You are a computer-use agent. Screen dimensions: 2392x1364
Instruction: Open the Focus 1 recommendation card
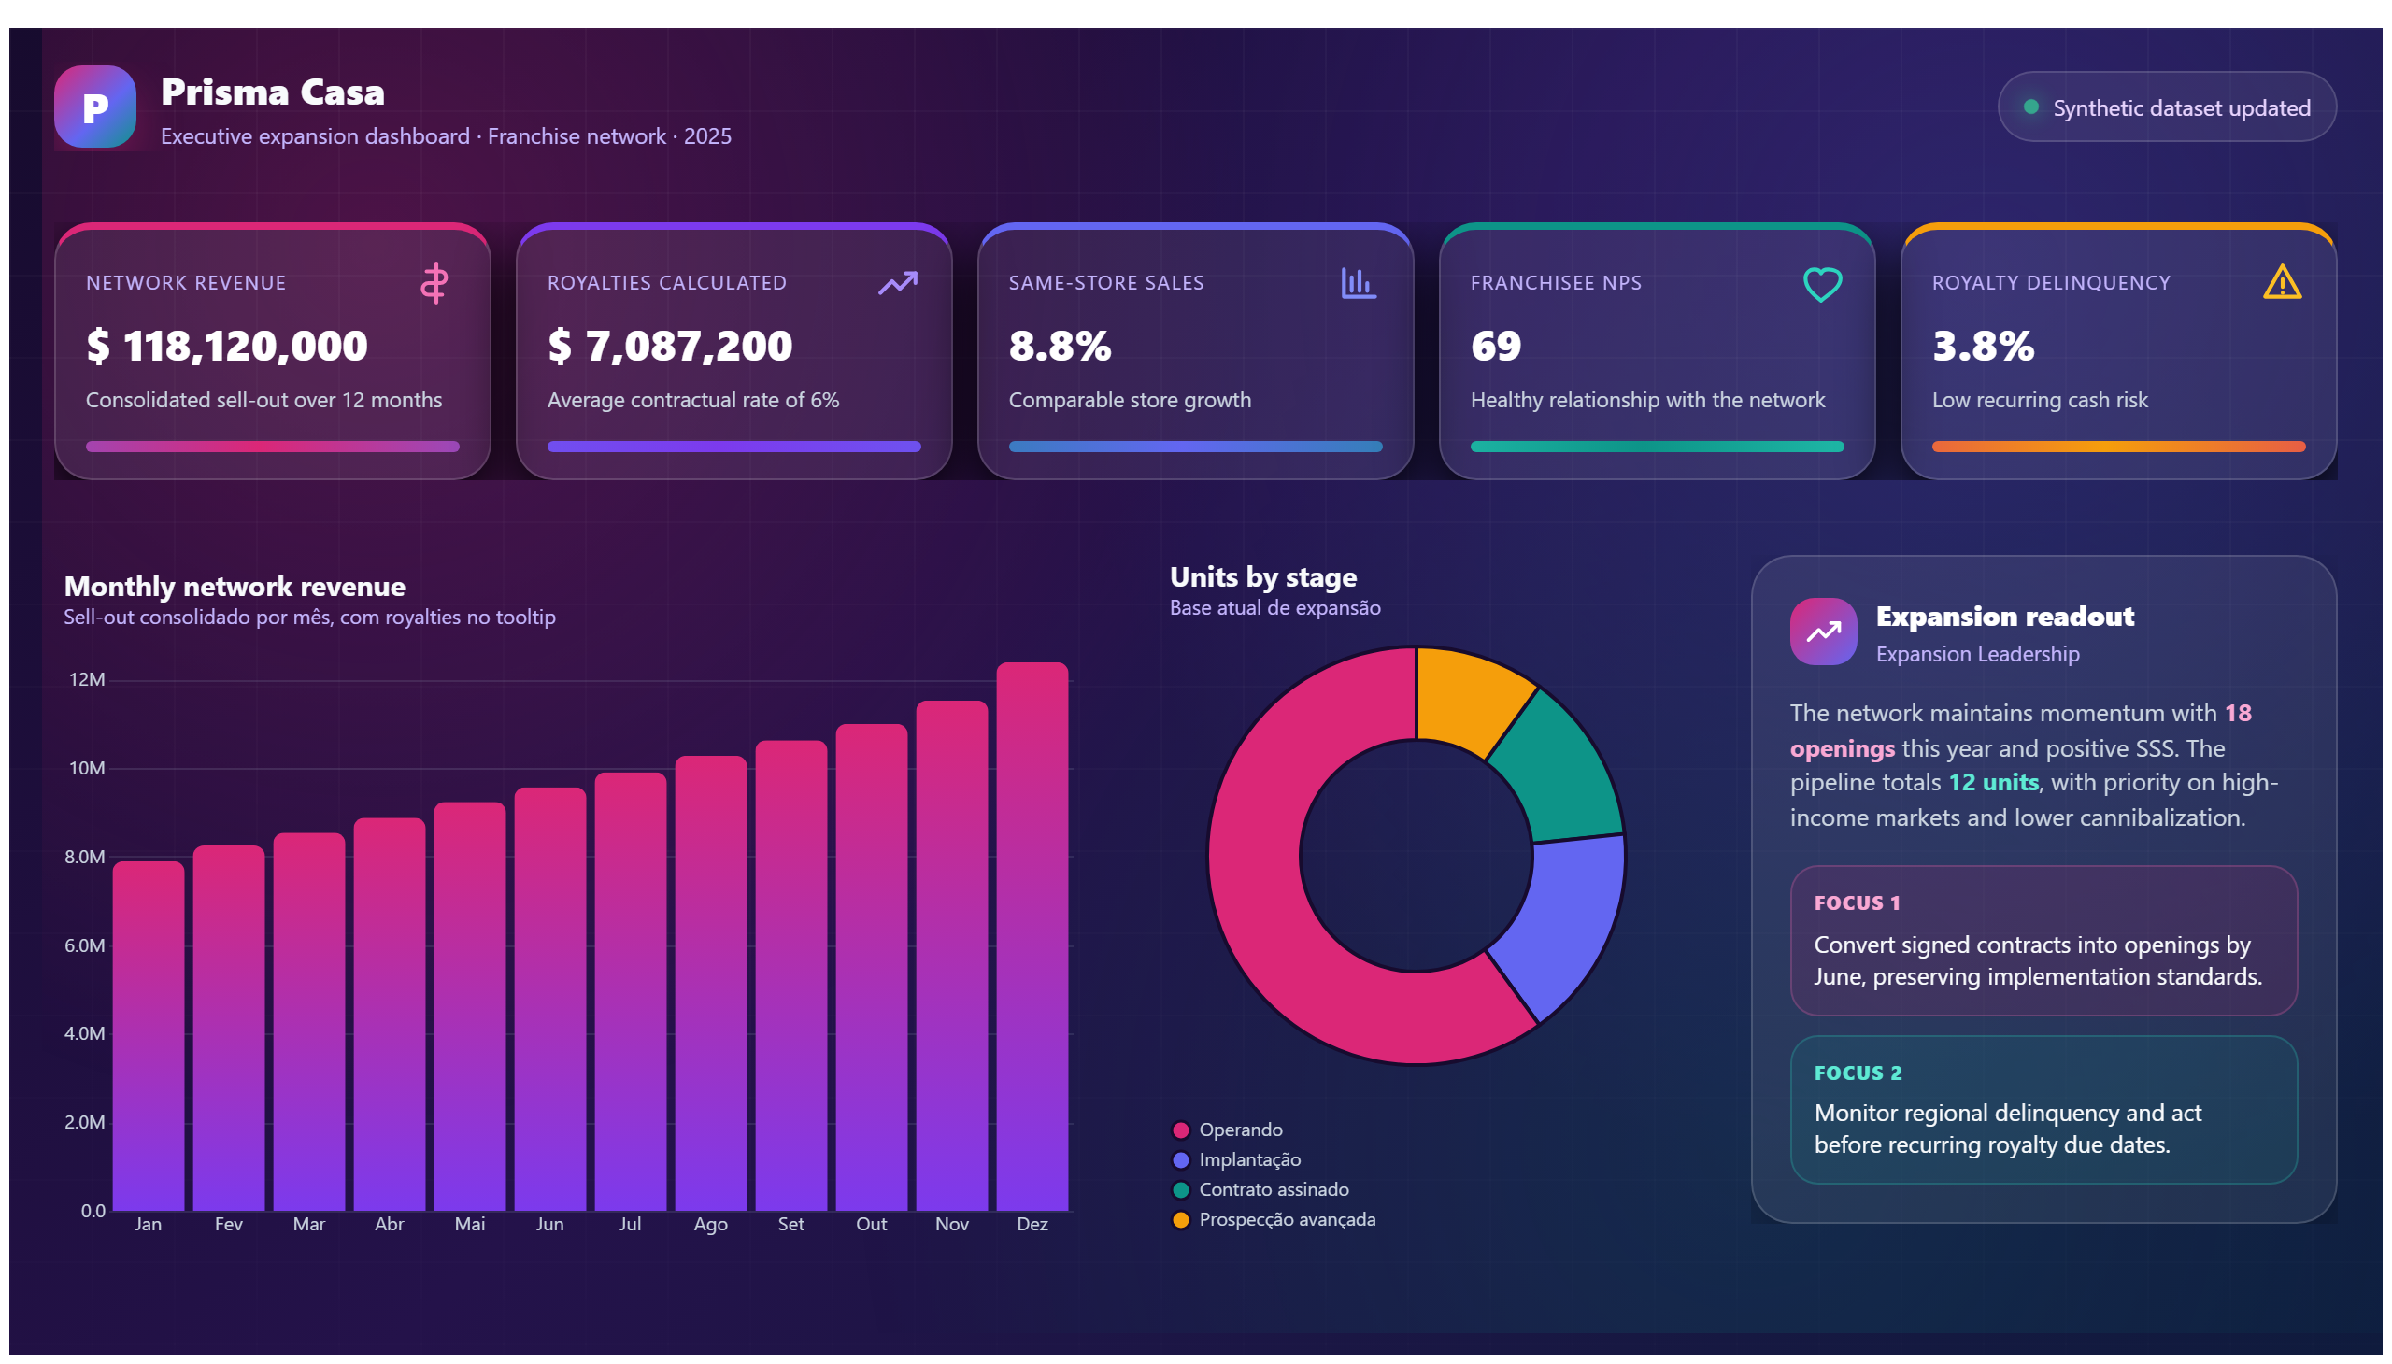coord(2043,941)
